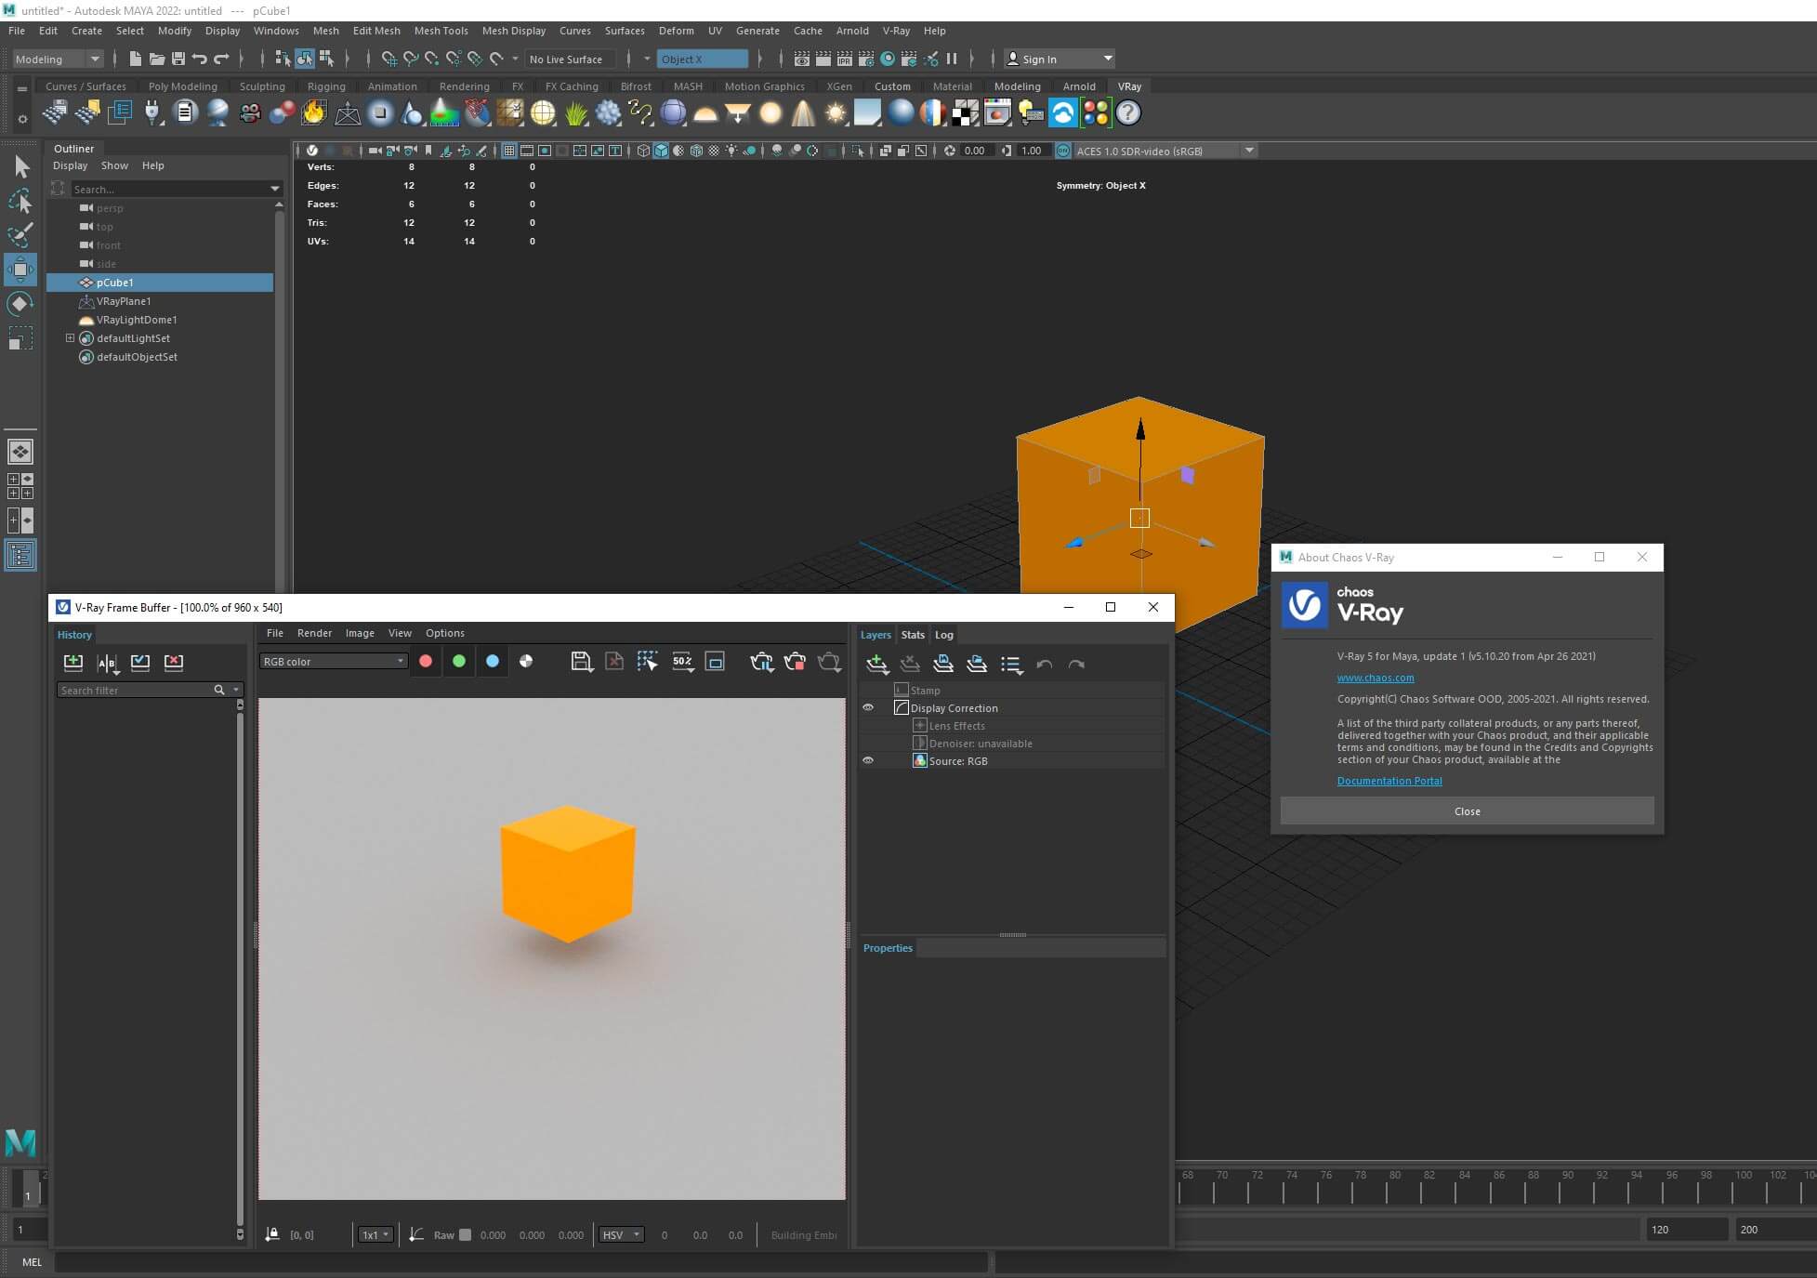Open the Documentation Portal link
Screen dimensions: 1817x1278
click(1389, 781)
